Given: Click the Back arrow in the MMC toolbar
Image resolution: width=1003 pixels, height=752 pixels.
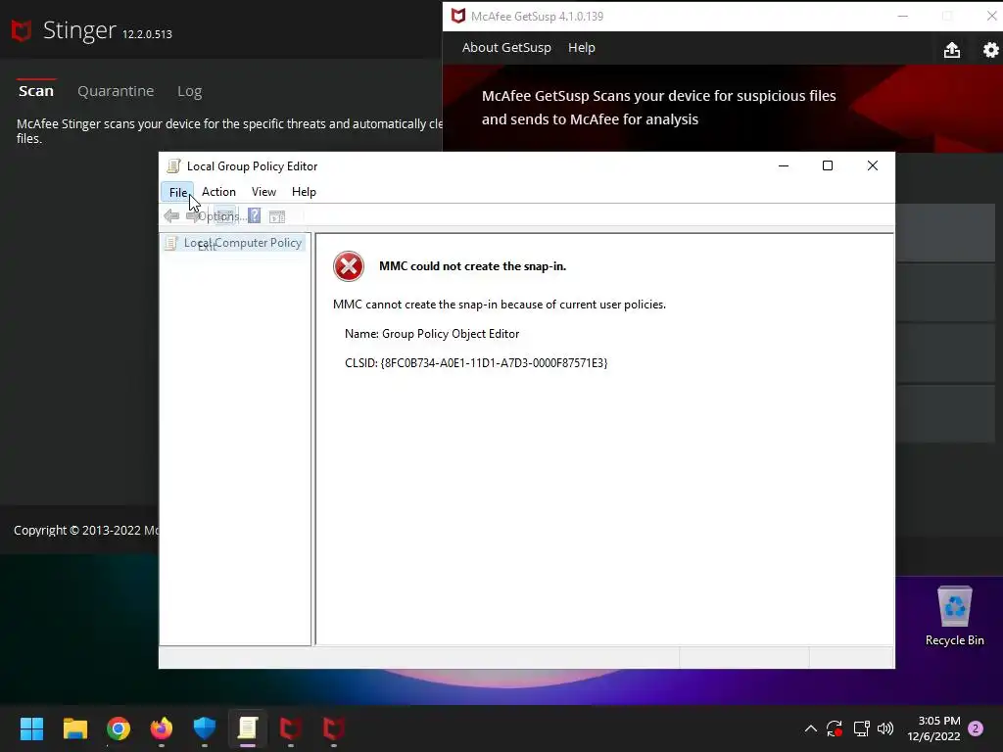Looking at the screenshot, I should coord(171,216).
